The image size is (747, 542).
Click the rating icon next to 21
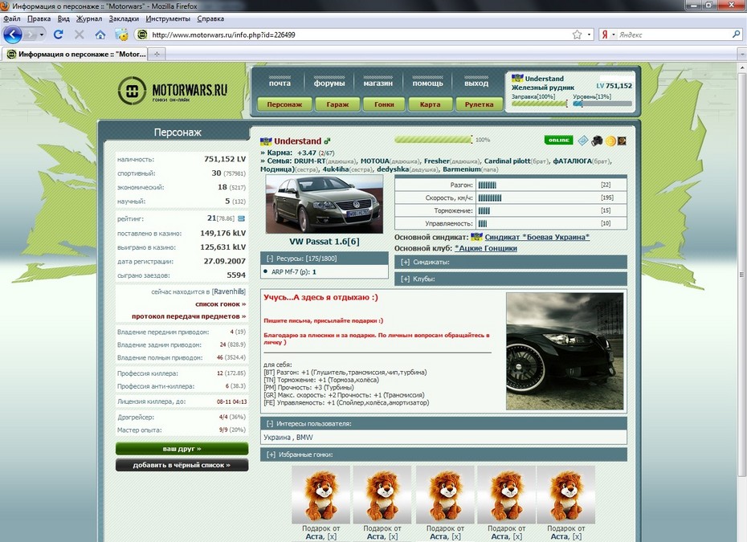coord(241,218)
